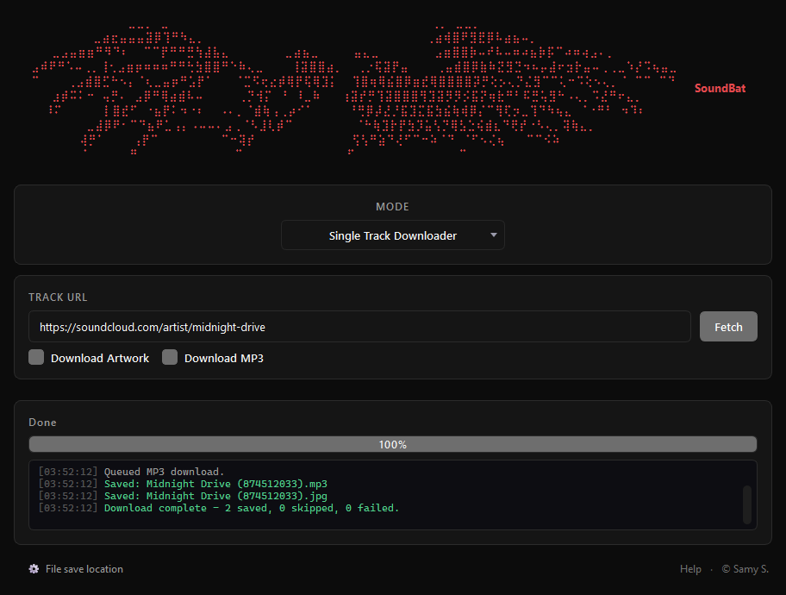Click the © Samy S. credit link

point(745,569)
